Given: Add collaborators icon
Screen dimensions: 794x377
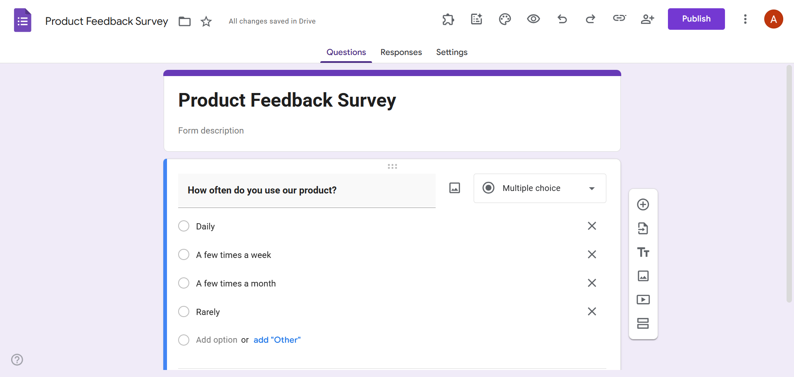Looking at the screenshot, I should (x=647, y=19).
